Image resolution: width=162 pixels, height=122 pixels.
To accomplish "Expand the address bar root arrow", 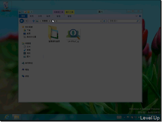I will point(40,21).
